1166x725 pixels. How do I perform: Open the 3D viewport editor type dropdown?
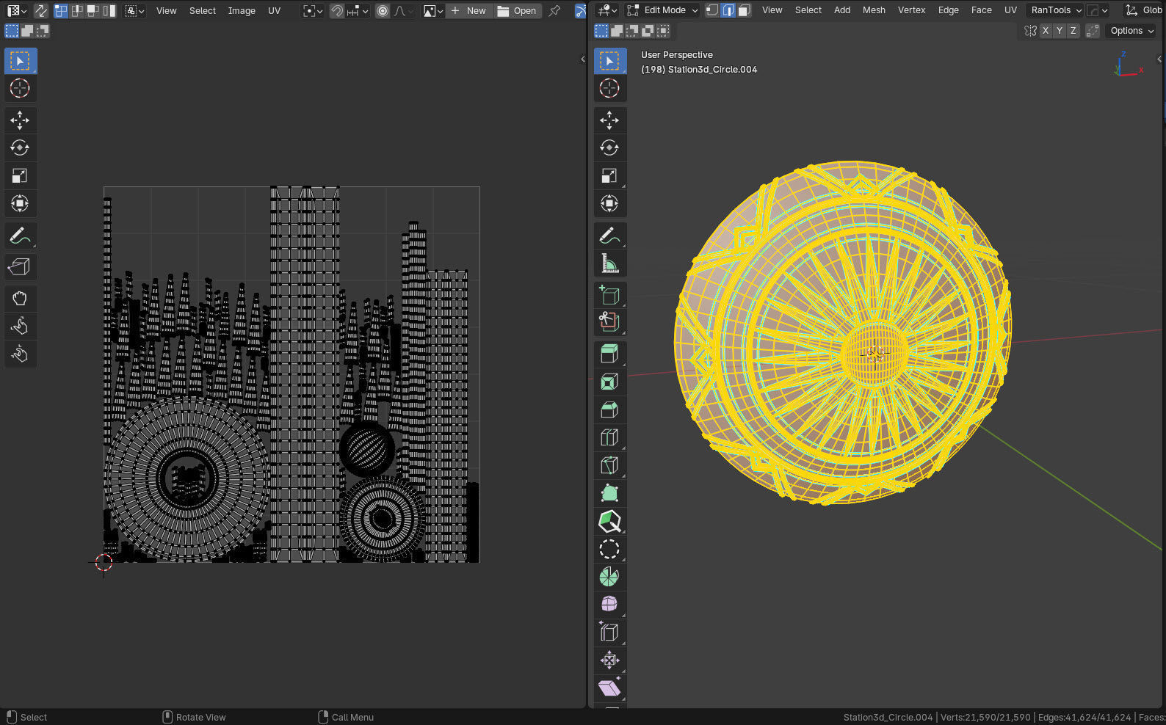(607, 10)
